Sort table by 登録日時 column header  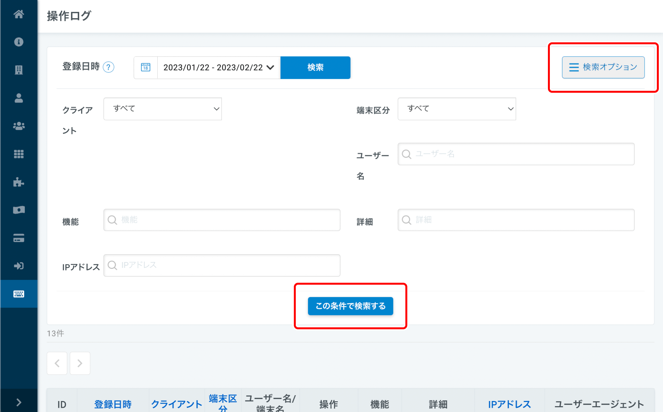pyautogui.click(x=113, y=404)
